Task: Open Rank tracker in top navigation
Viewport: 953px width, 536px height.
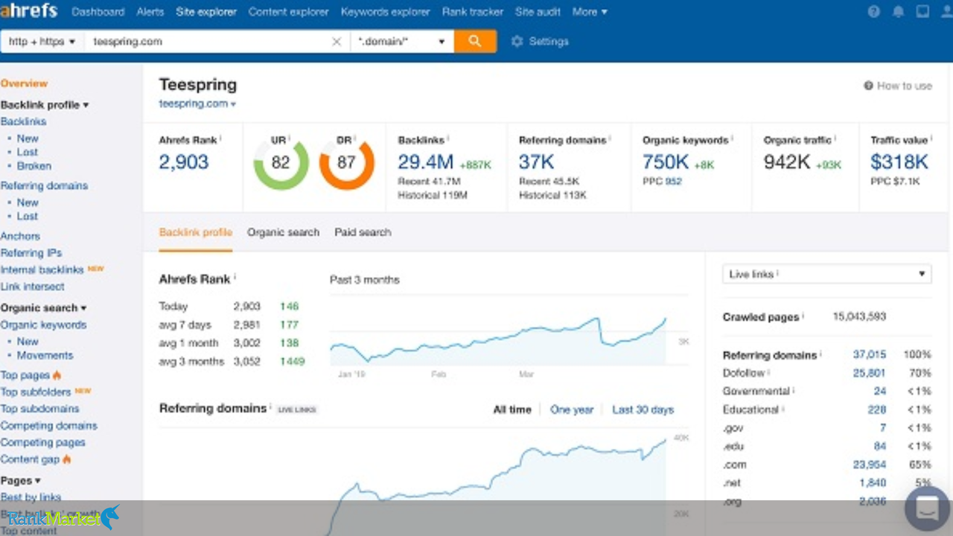Action: 473,12
